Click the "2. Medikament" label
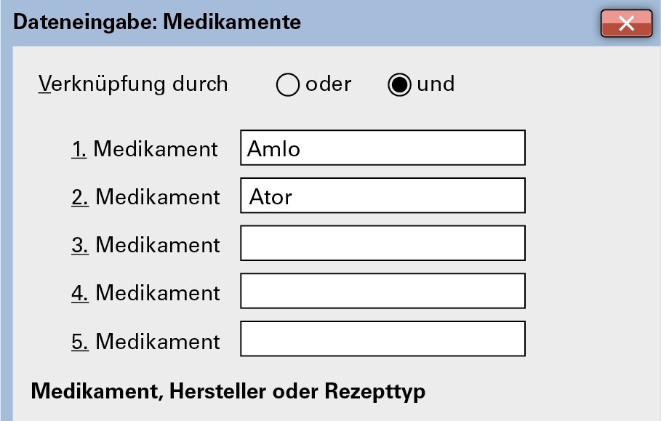 click(145, 197)
